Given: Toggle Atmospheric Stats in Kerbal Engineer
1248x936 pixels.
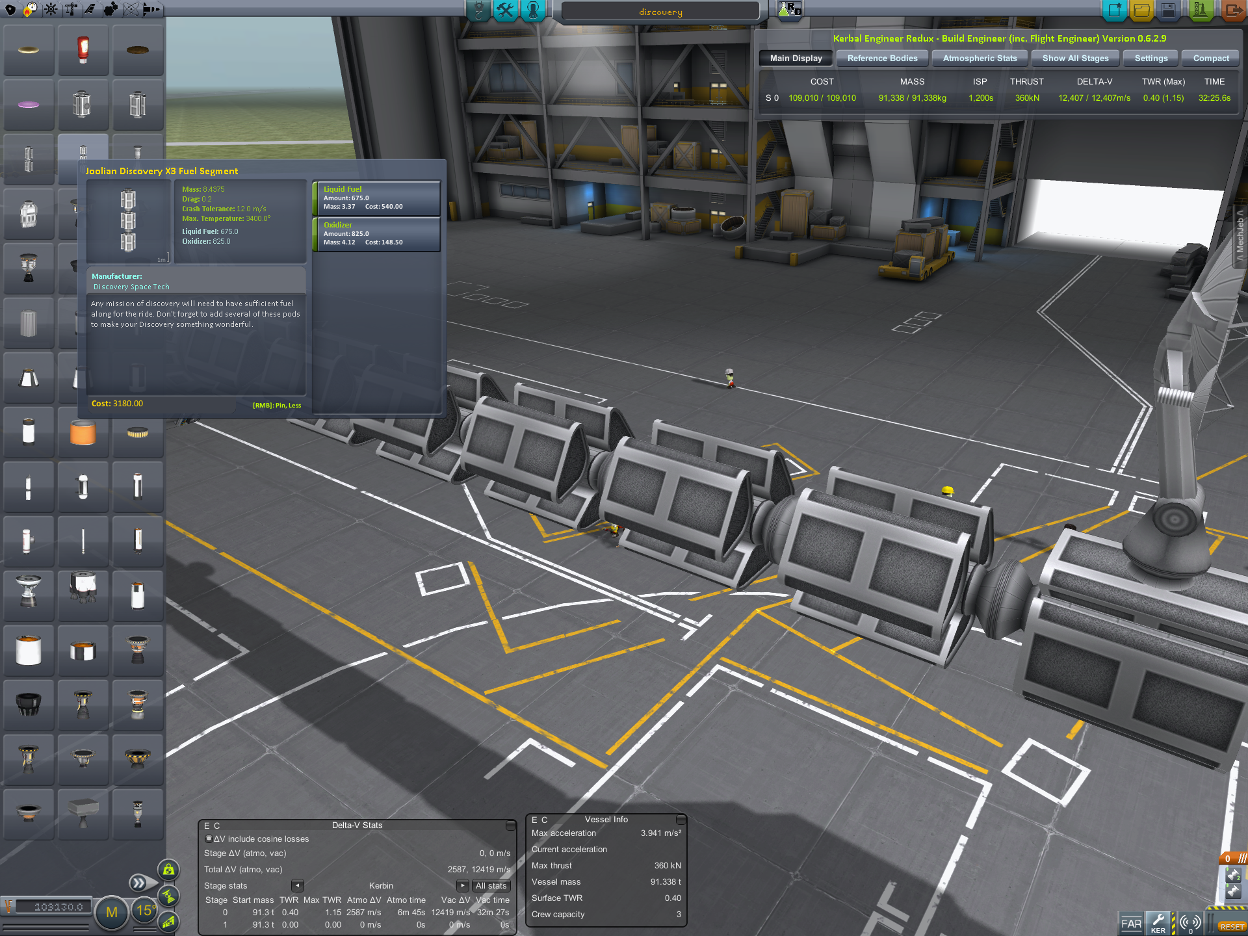Looking at the screenshot, I should [x=980, y=58].
